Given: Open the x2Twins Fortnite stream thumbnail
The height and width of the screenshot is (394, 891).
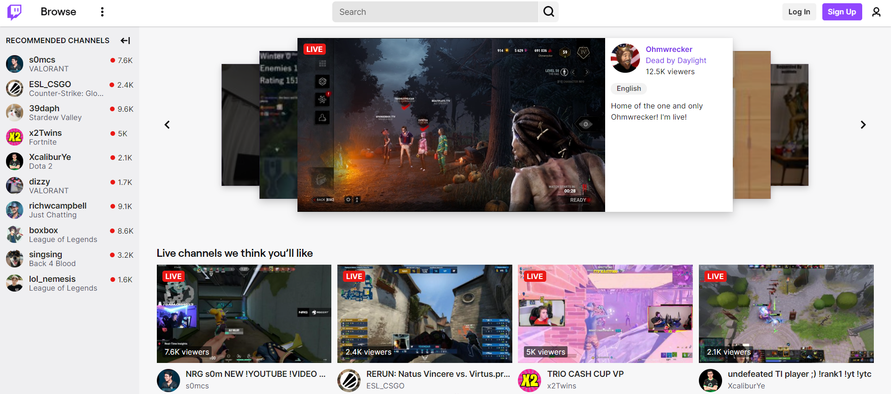Looking at the screenshot, I should point(605,314).
